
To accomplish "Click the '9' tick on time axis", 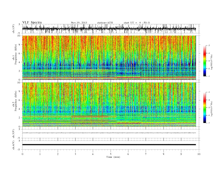I will tap(181, 154).
